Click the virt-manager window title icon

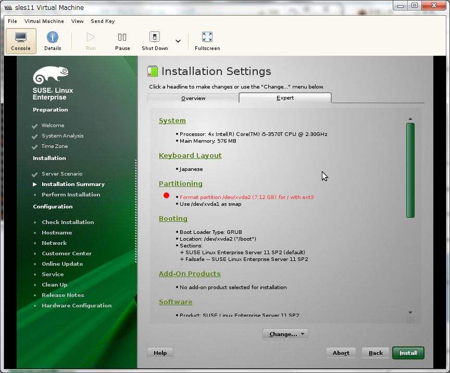pyautogui.click(x=8, y=7)
